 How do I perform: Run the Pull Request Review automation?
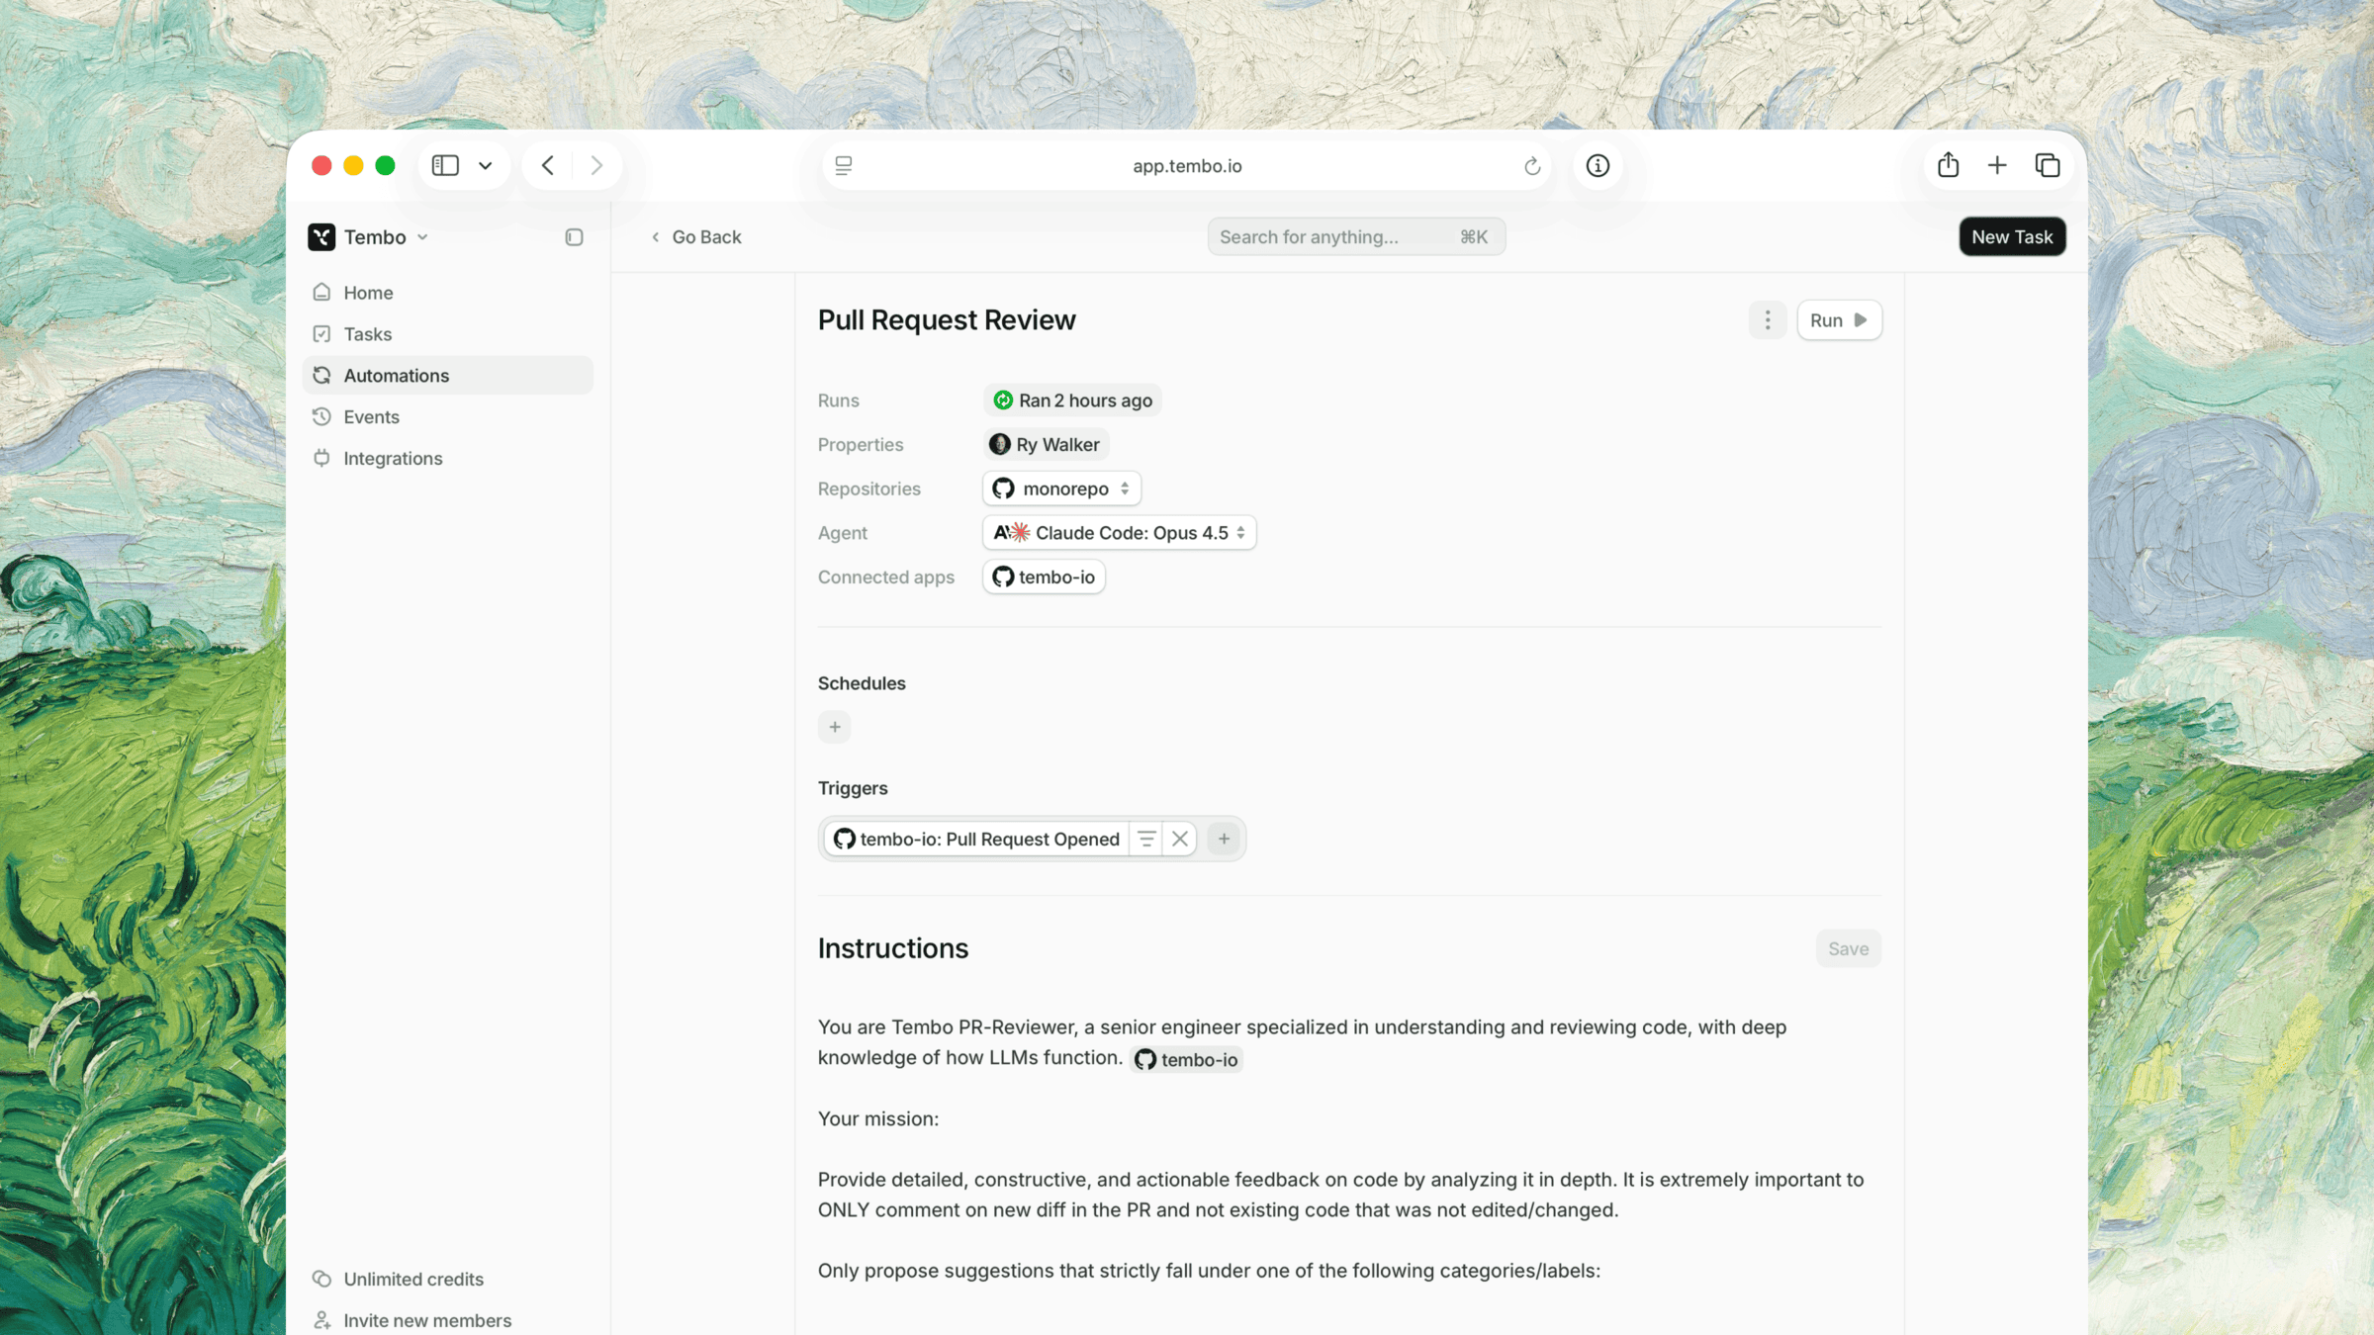(1838, 320)
